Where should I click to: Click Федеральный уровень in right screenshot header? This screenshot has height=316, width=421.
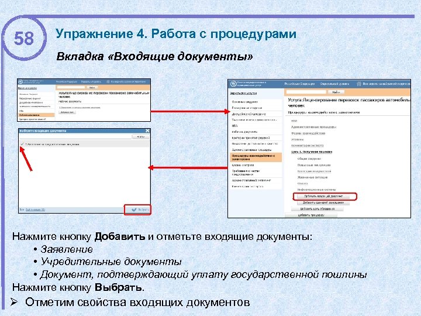coord(334,84)
